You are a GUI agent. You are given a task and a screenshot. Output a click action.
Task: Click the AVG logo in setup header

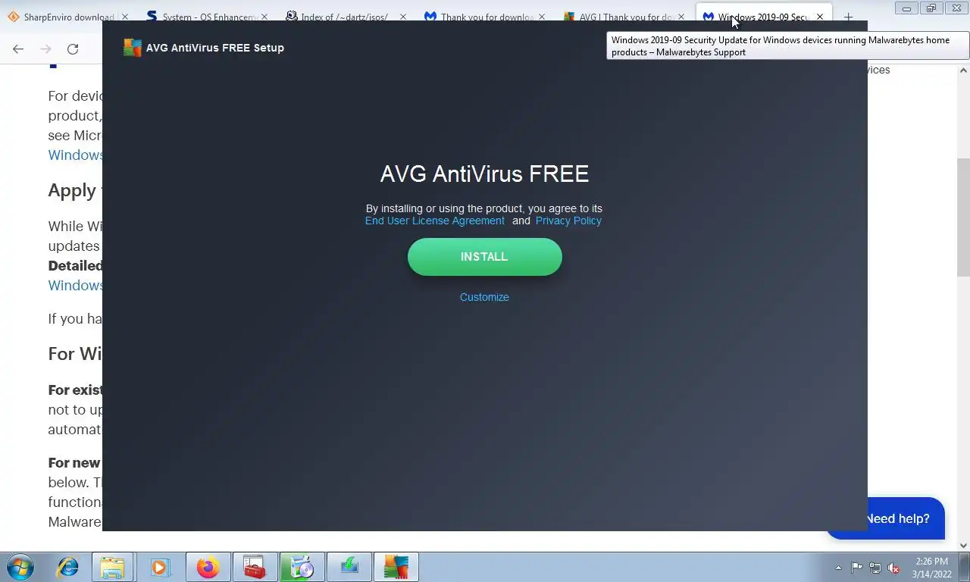pos(133,48)
